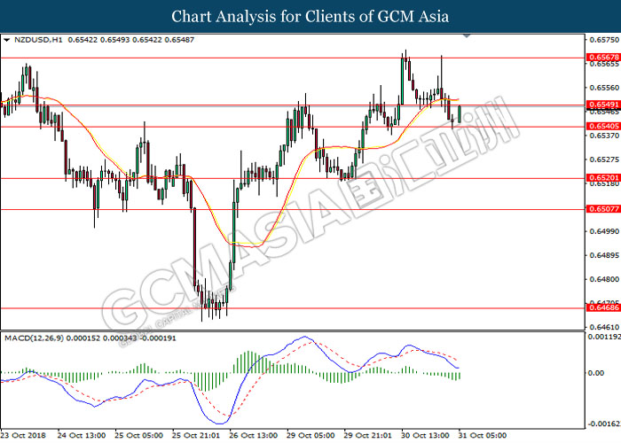
Task: Select the 0.65491 price level label
Action: coord(603,105)
